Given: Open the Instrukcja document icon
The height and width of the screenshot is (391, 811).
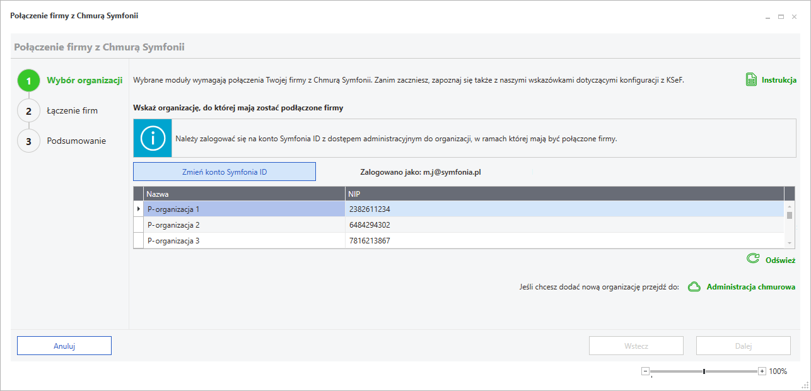Looking at the screenshot, I should coord(751,80).
